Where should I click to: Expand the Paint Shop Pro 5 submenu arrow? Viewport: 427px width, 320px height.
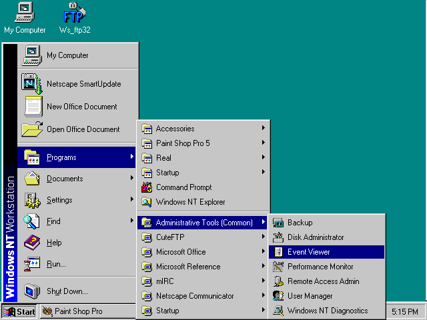pos(263,142)
